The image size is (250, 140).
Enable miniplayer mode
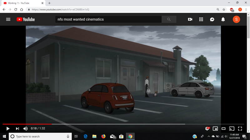pos(215,128)
